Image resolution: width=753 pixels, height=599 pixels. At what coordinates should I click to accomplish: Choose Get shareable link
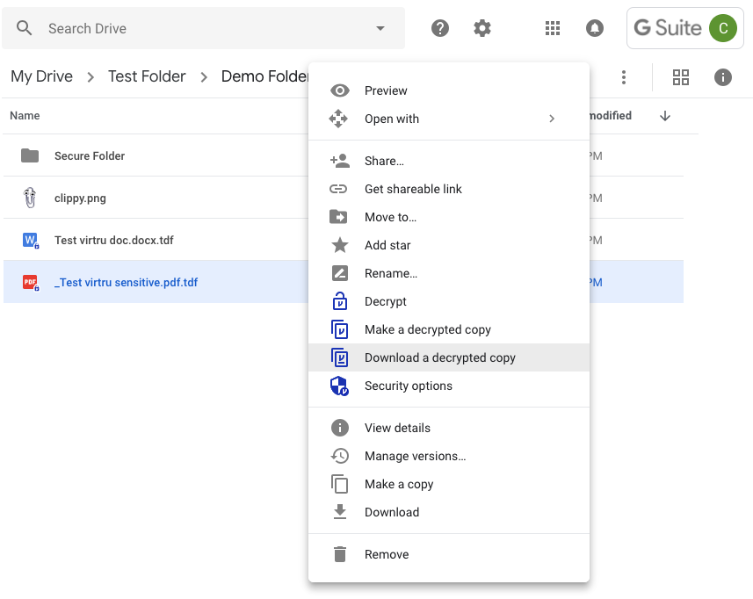448,189
